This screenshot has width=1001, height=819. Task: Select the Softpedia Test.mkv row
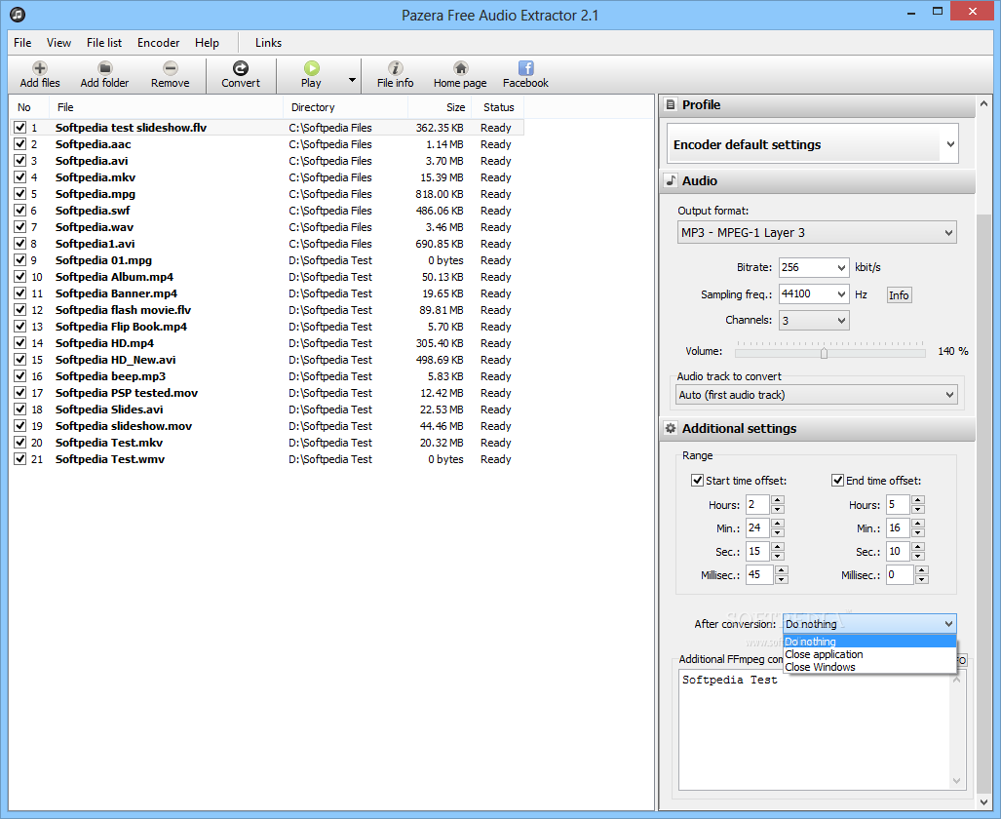(267, 443)
